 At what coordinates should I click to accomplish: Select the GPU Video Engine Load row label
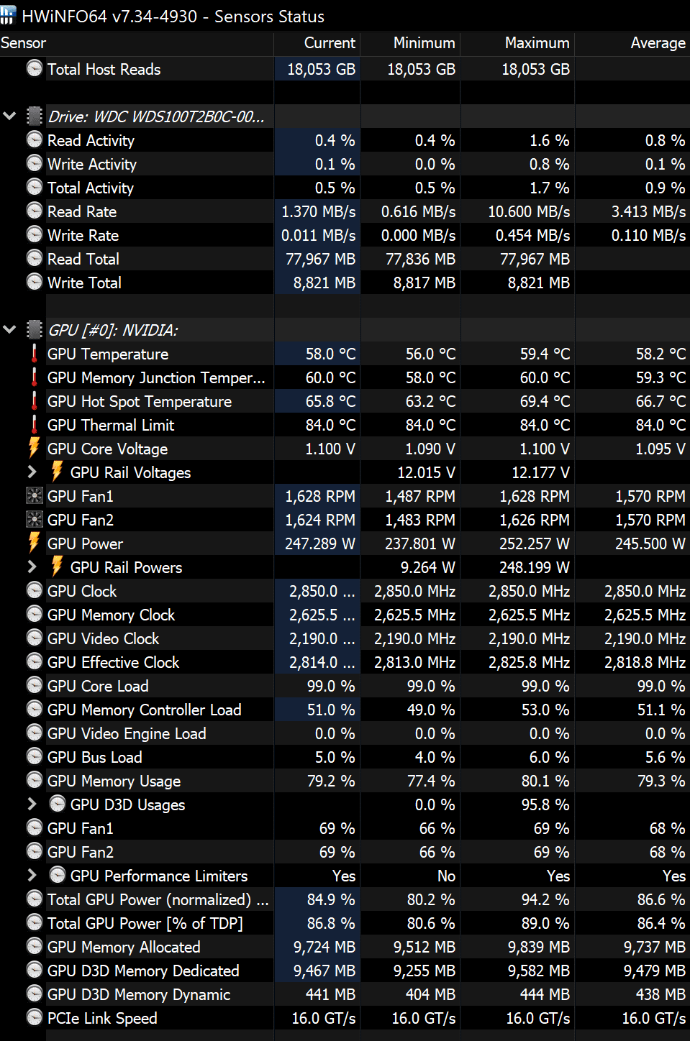click(x=127, y=733)
